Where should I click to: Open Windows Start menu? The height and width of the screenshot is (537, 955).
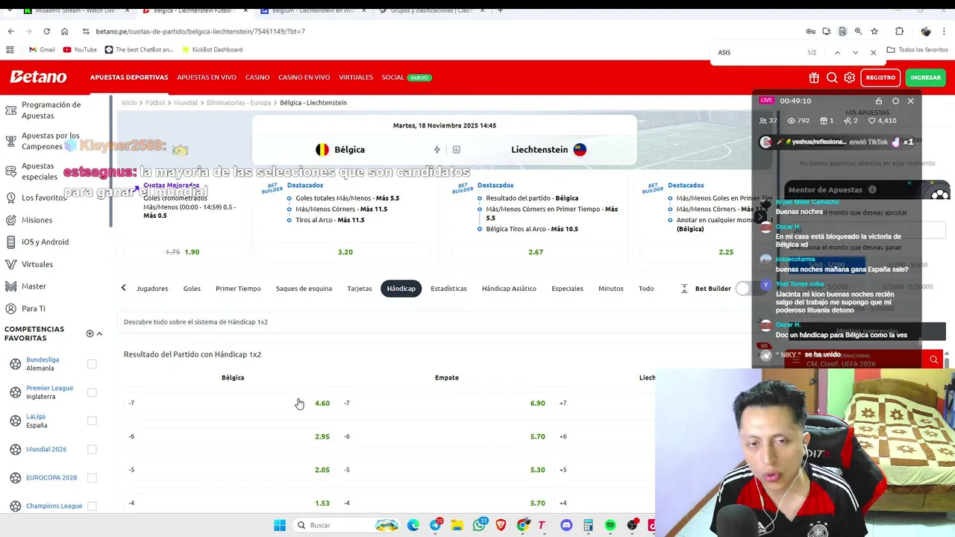[x=280, y=525]
